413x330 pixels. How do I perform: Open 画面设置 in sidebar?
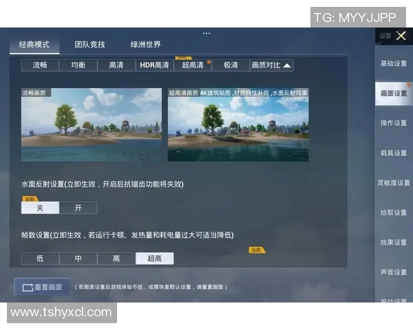(x=394, y=93)
